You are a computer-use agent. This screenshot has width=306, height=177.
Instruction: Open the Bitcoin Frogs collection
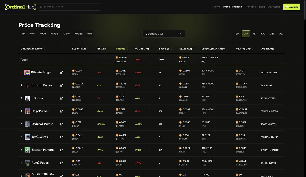(x=41, y=72)
